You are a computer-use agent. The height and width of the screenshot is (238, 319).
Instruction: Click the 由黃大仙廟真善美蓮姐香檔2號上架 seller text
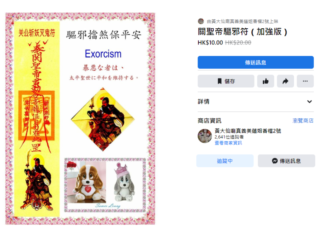(243, 21)
